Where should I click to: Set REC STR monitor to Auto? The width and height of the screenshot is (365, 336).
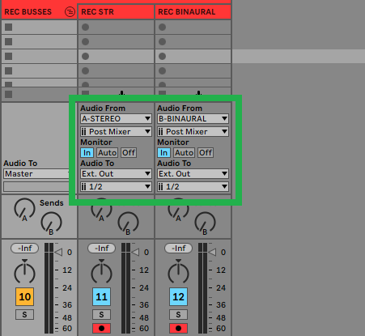108,153
